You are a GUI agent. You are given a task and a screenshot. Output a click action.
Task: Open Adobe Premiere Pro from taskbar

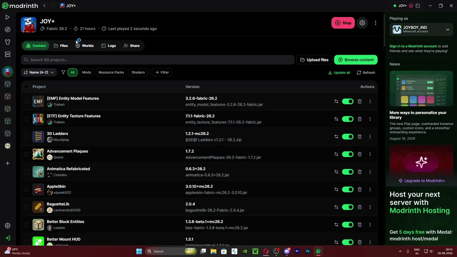pyautogui.click(x=297, y=251)
